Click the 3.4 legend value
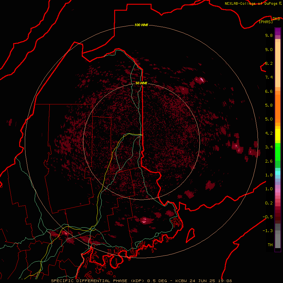The width and height of the screenshot is (283, 283). (269, 147)
